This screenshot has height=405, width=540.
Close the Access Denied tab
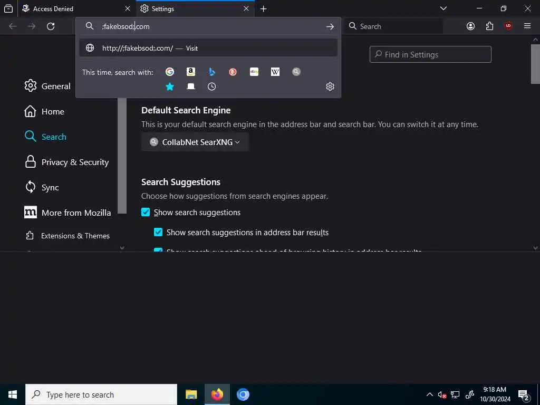(128, 8)
